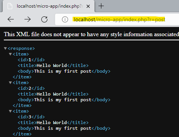
Task: Click the <response> opening tag
Action: 21,48
